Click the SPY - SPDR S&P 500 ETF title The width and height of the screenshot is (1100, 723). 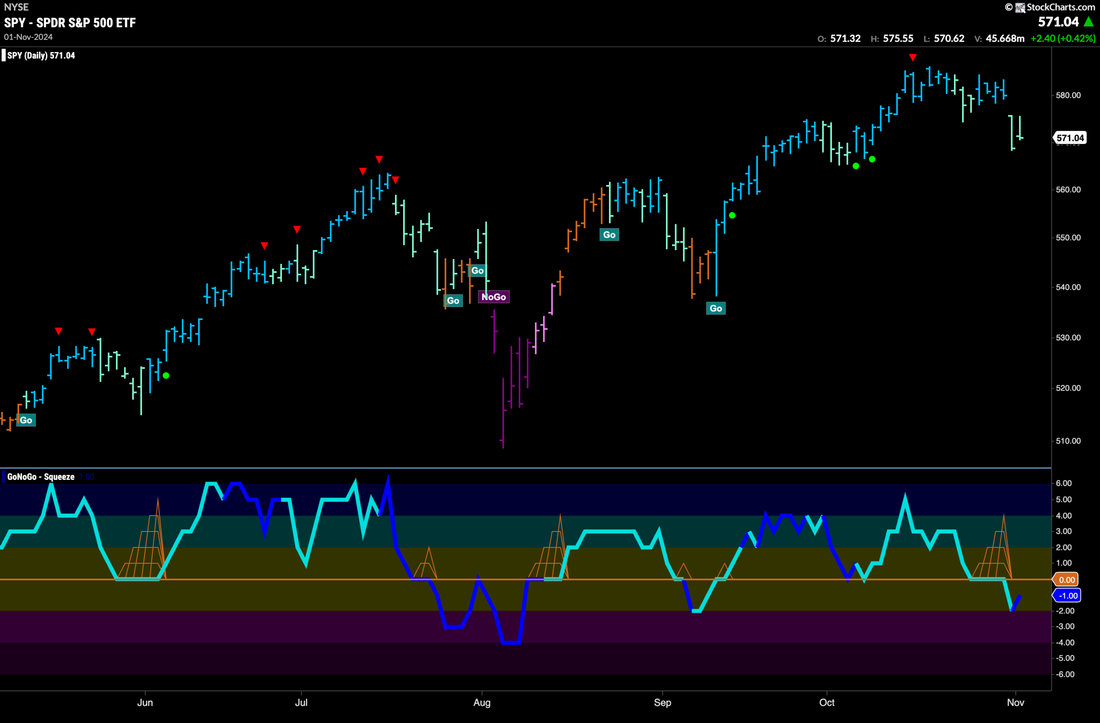(70, 23)
